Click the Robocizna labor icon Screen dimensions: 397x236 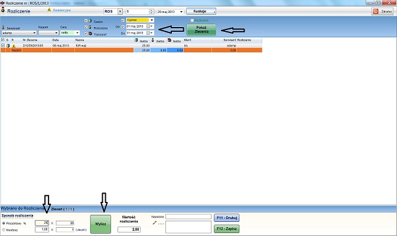pyautogui.click(x=90, y=26)
